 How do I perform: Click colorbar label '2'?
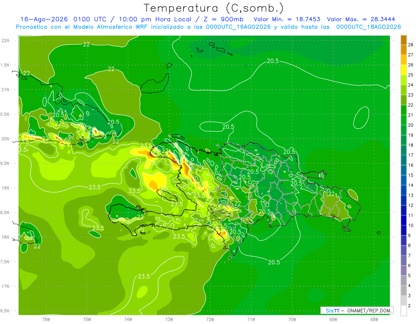[x=409, y=305]
